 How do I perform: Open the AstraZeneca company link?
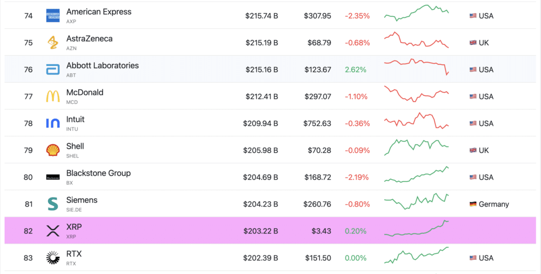[x=89, y=38]
